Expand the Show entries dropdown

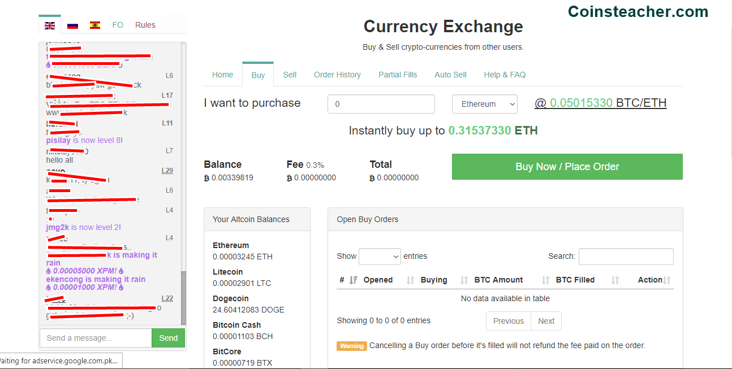380,257
